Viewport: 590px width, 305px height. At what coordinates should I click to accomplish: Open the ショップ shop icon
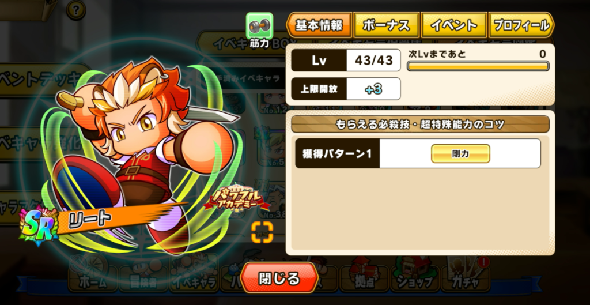[x=415, y=274]
